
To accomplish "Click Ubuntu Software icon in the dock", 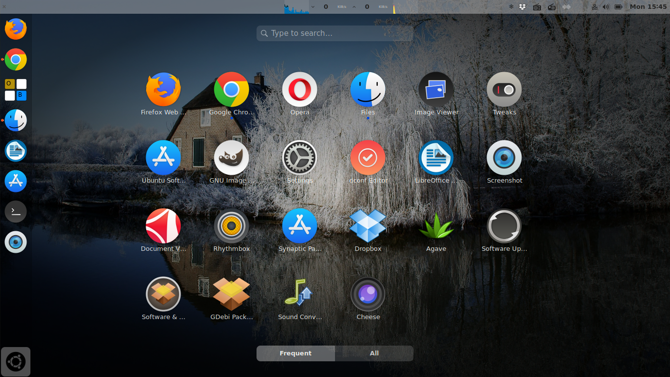I will (16, 181).
